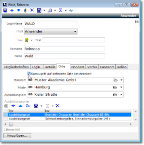Click the open folder icon in Ausbildungsorte toolbar

pyautogui.click(x=28, y=106)
